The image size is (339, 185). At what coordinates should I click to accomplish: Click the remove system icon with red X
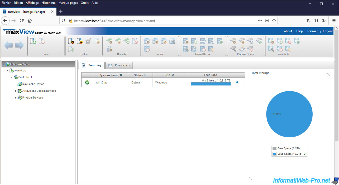click(42, 41)
